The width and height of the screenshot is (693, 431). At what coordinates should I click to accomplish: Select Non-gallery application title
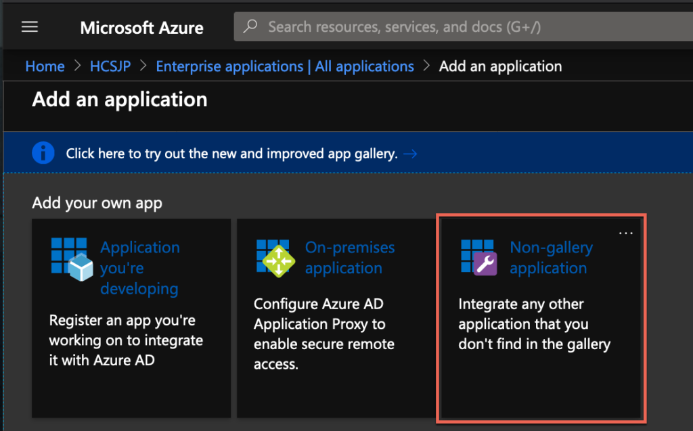[551, 258]
